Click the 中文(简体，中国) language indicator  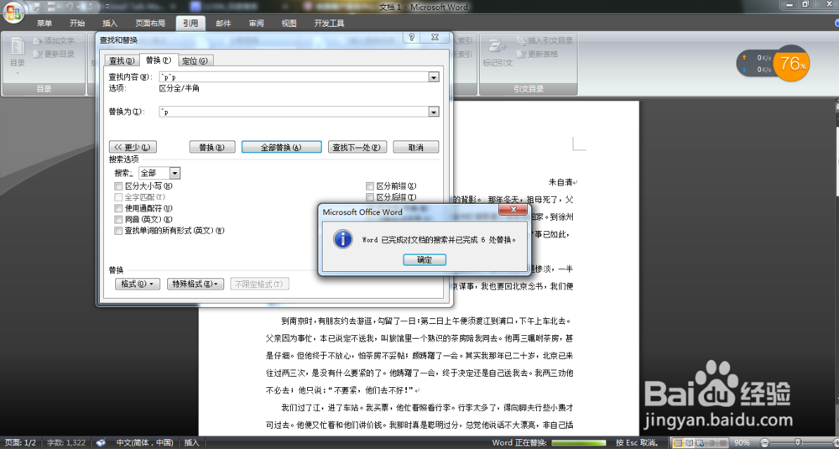click(x=144, y=442)
